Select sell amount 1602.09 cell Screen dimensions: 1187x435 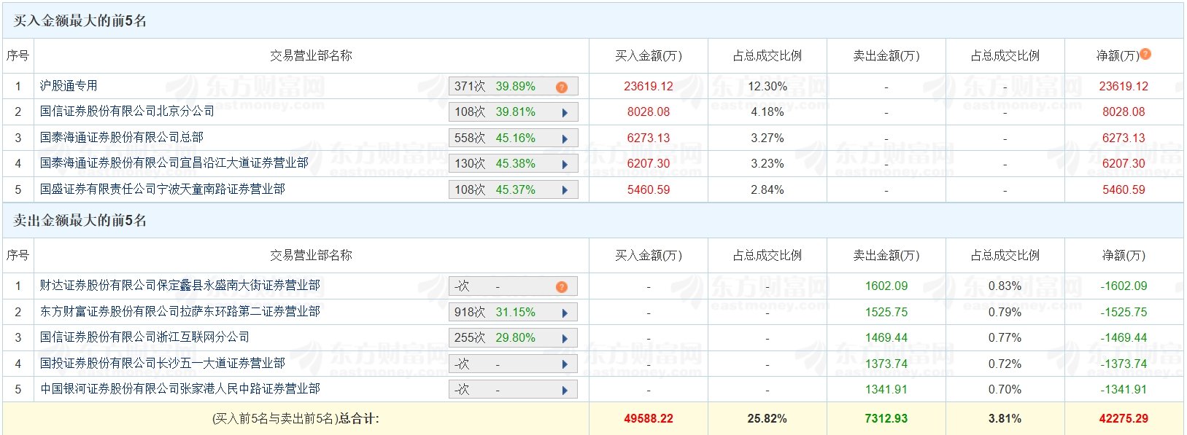click(886, 286)
